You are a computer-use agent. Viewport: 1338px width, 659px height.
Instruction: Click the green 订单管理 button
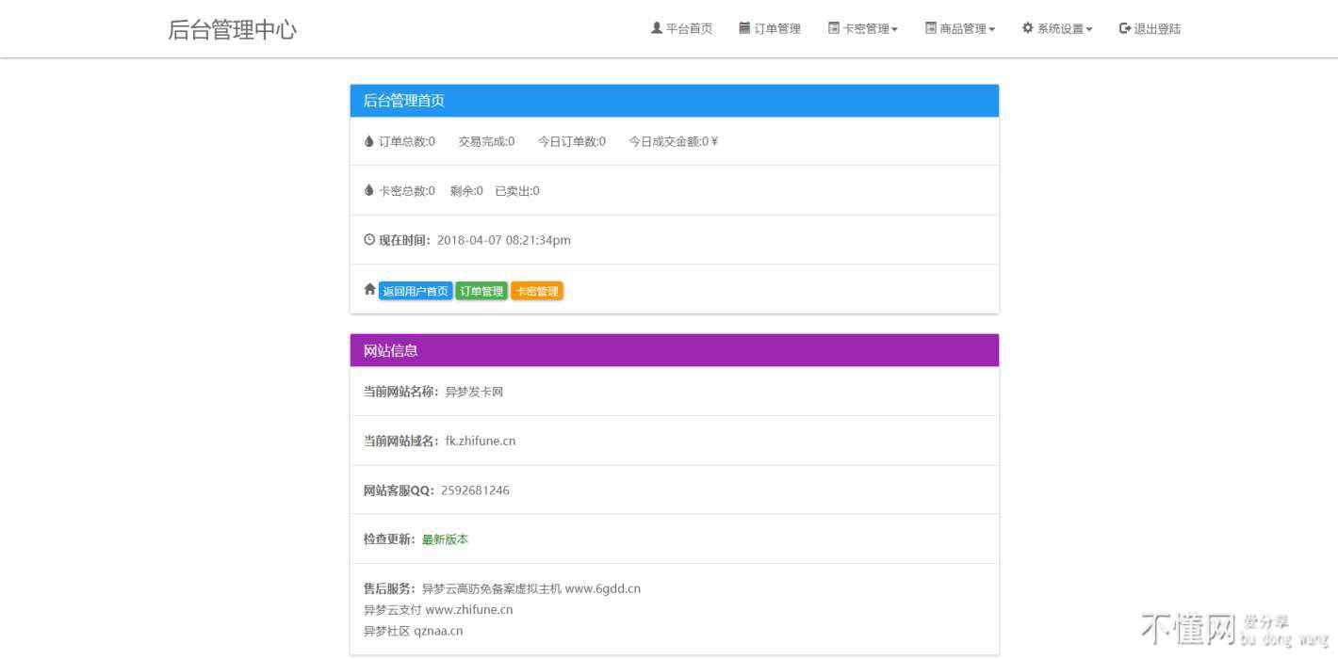481,292
